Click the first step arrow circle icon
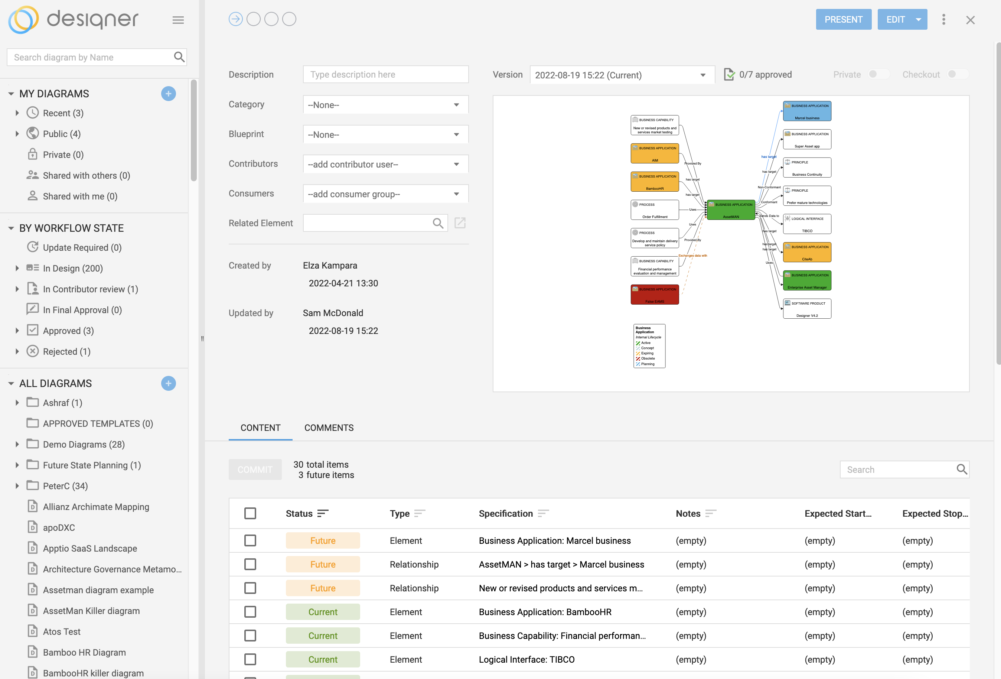1001x679 pixels. point(236,19)
